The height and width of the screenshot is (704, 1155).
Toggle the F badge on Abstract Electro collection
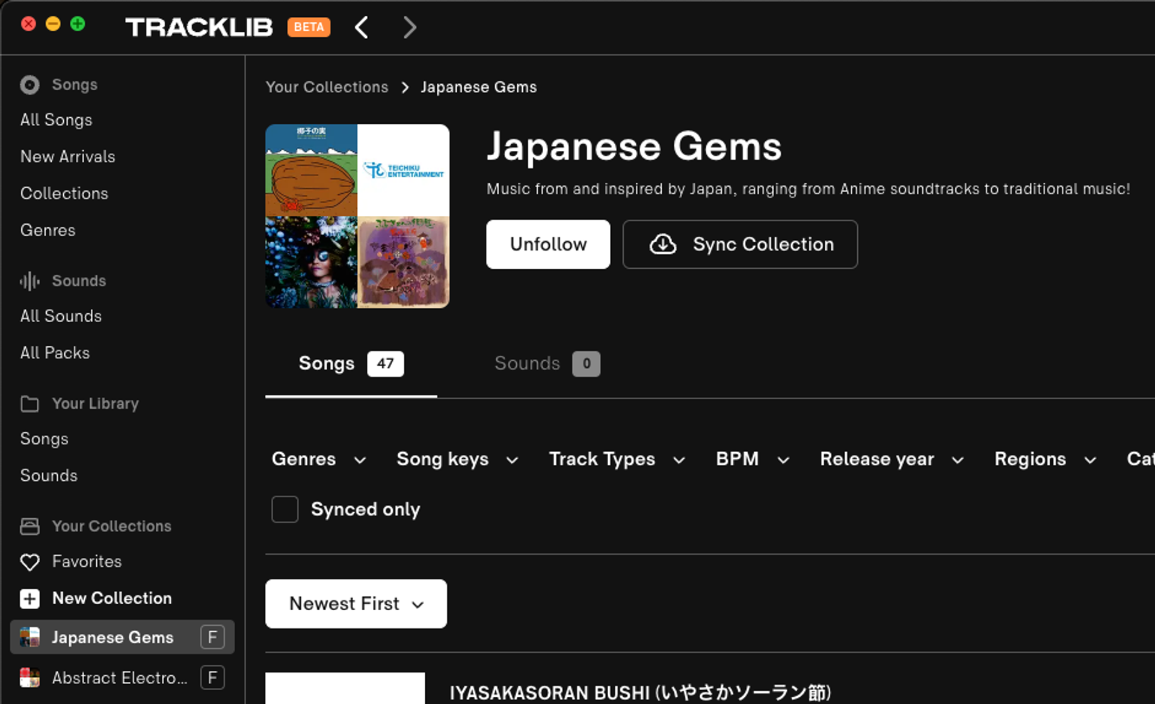coord(212,677)
